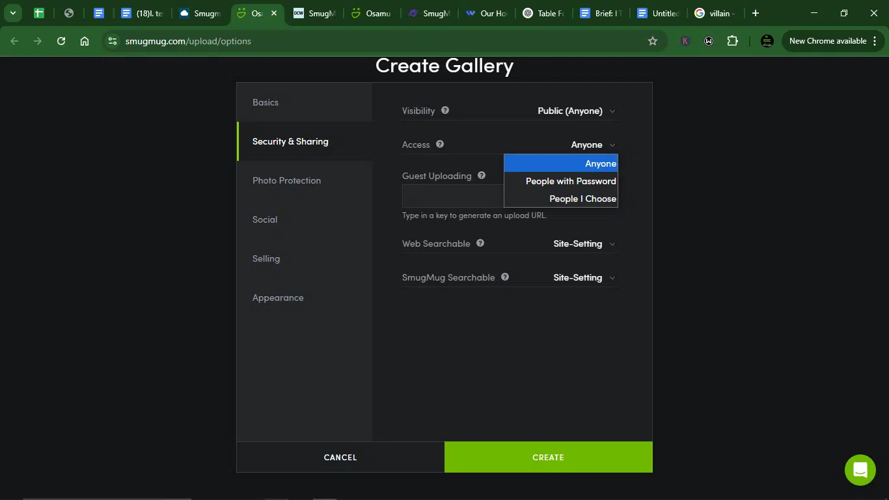Show help for Access setting
The height and width of the screenshot is (500, 889).
point(440,144)
